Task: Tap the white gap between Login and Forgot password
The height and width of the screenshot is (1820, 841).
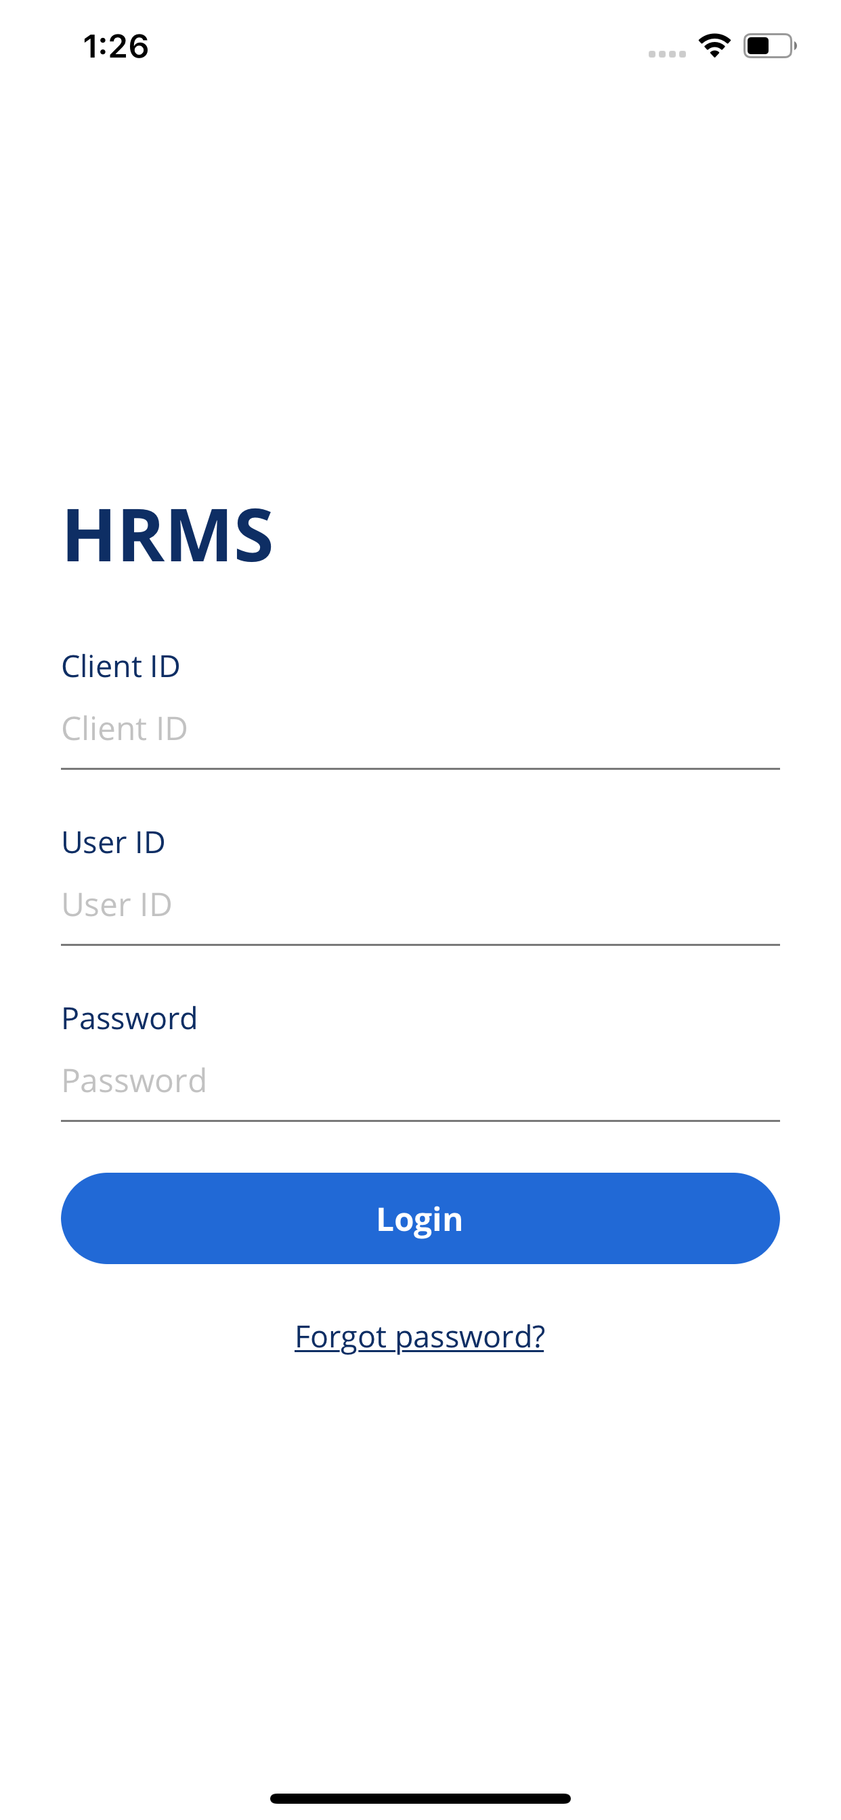Action: click(420, 1291)
